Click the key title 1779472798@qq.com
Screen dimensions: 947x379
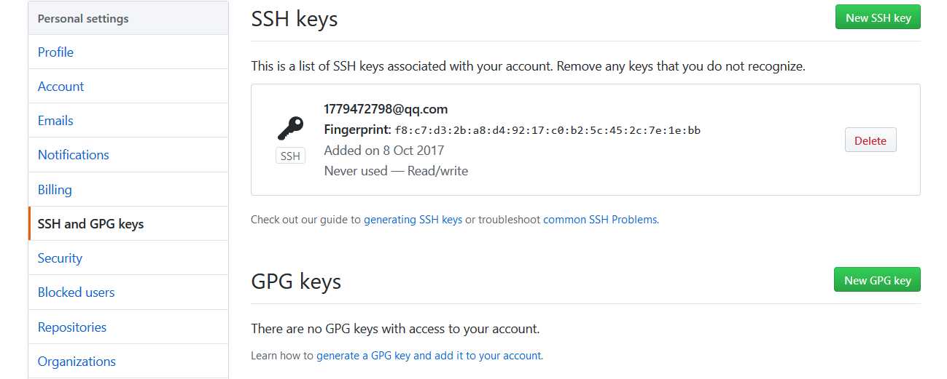386,109
